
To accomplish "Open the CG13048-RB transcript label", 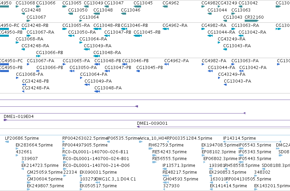I will (107, 25).
